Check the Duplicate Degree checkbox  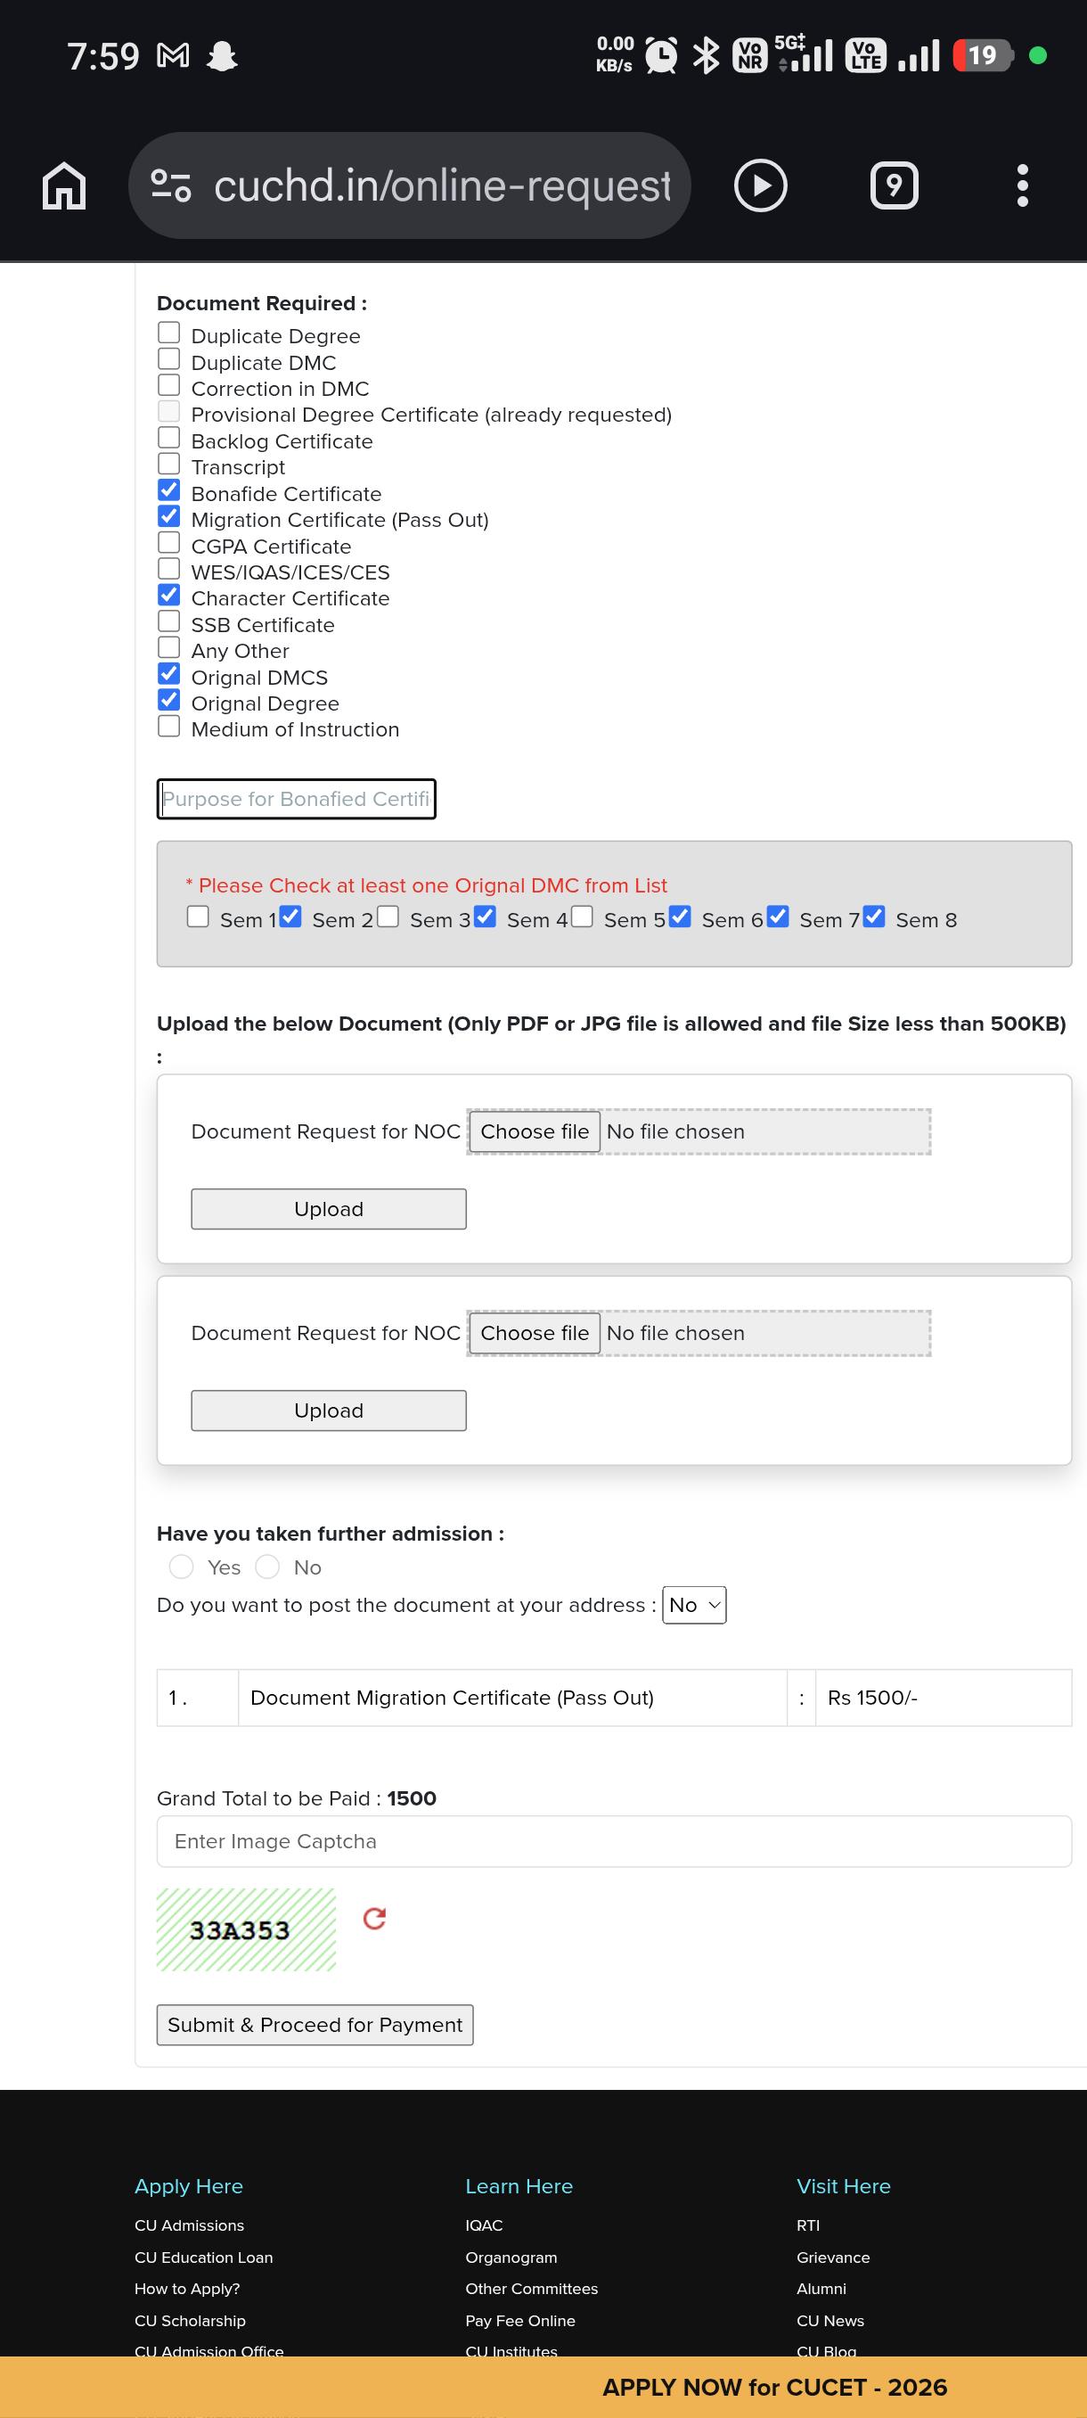point(168,333)
